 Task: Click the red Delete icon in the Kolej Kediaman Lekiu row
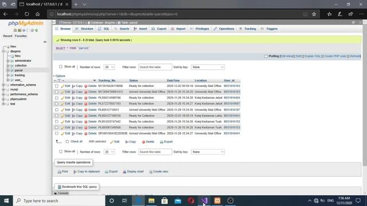tap(86, 116)
